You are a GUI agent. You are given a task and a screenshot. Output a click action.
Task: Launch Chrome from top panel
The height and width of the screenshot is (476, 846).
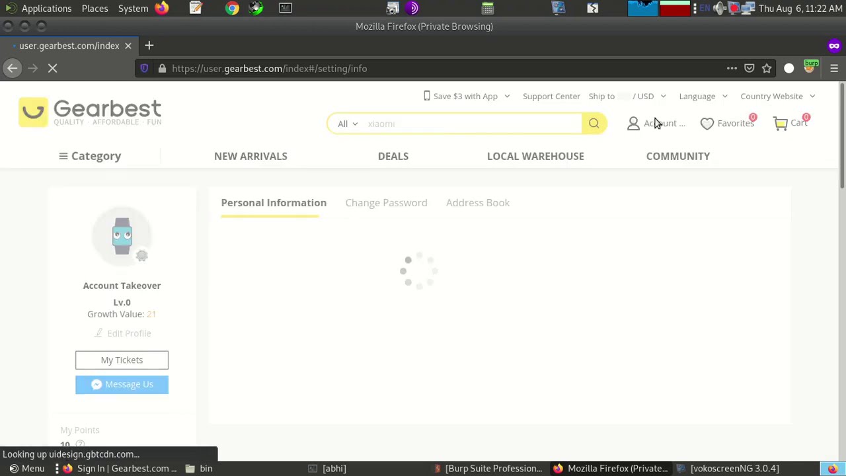tap(232, 8)
